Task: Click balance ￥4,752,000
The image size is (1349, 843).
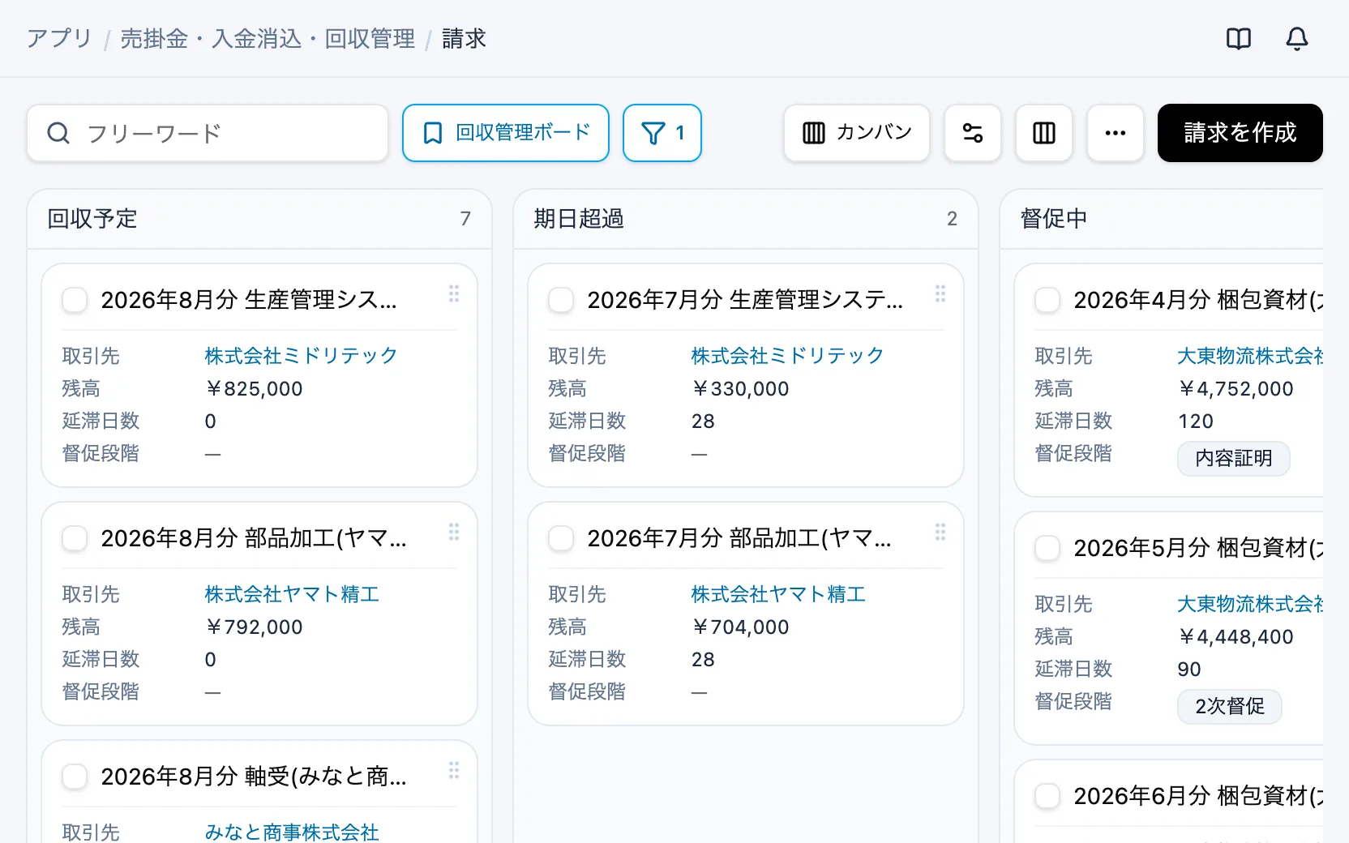Action: point(1236,389)
